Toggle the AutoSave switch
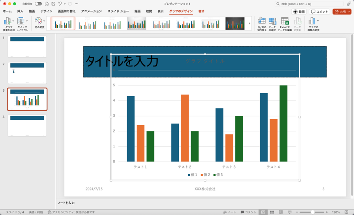354x215 pixels. [x=38, y=4]
